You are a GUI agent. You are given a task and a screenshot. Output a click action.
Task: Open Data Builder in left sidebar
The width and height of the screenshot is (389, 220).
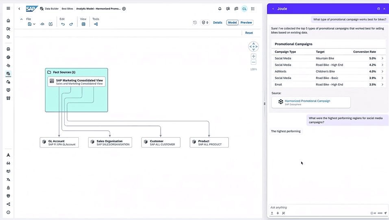tap(9, 74)
